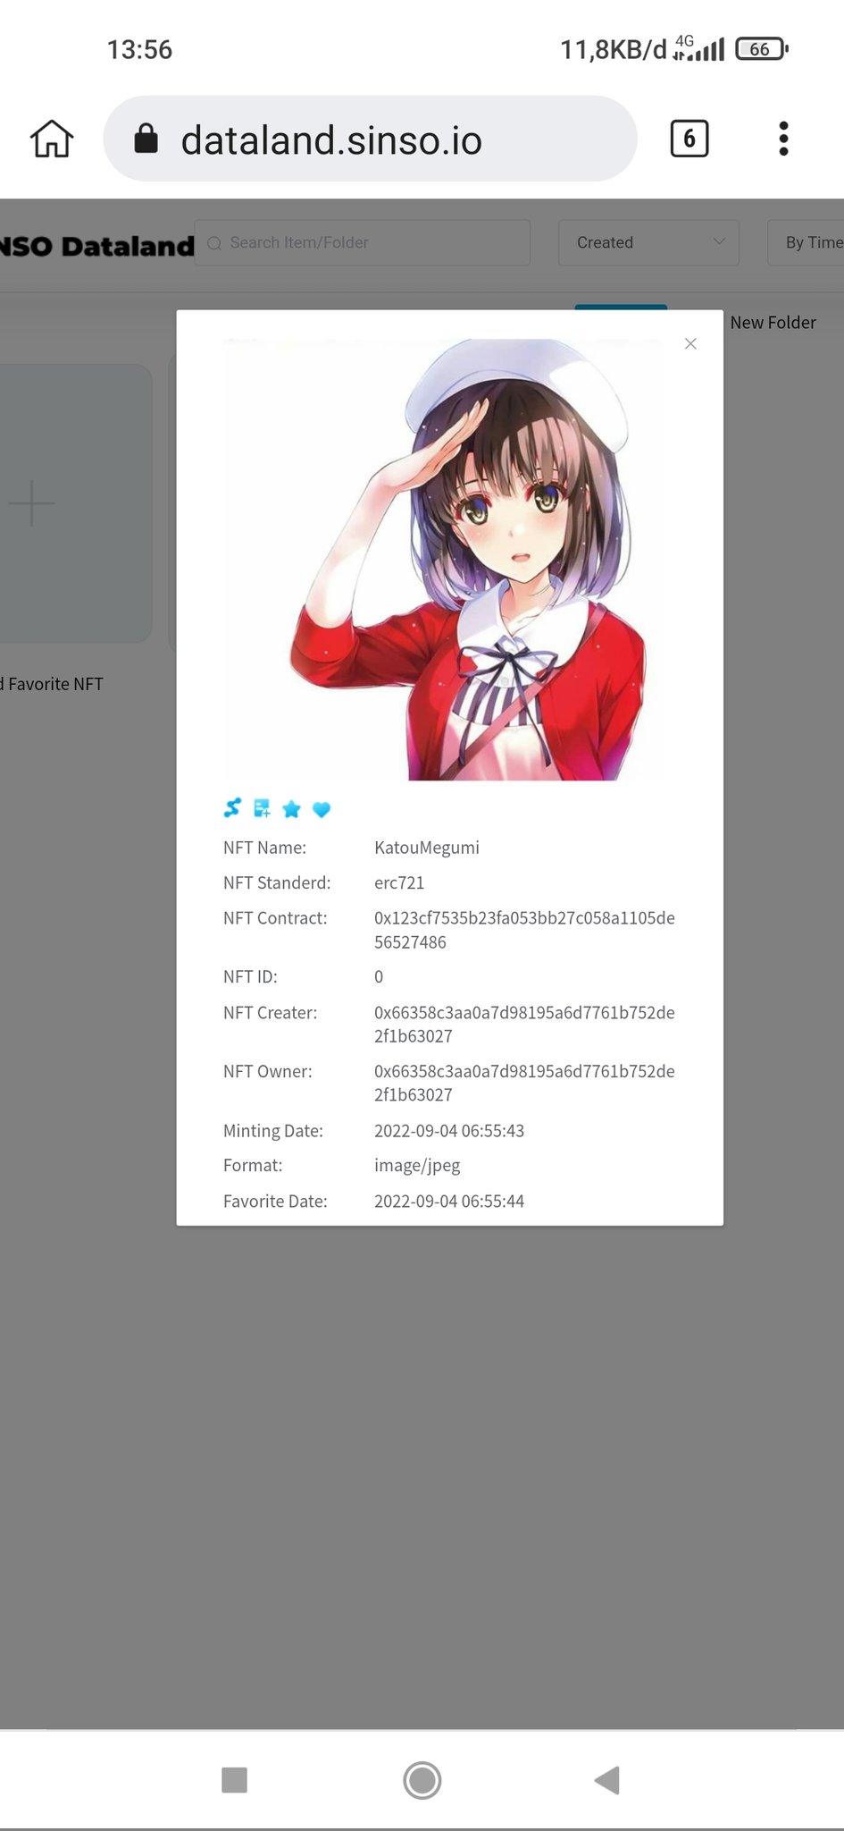This screenshot has width=844, height=1831.
Task: Click the KatouMegumi NFT image
Action: [x=450, y=560]
